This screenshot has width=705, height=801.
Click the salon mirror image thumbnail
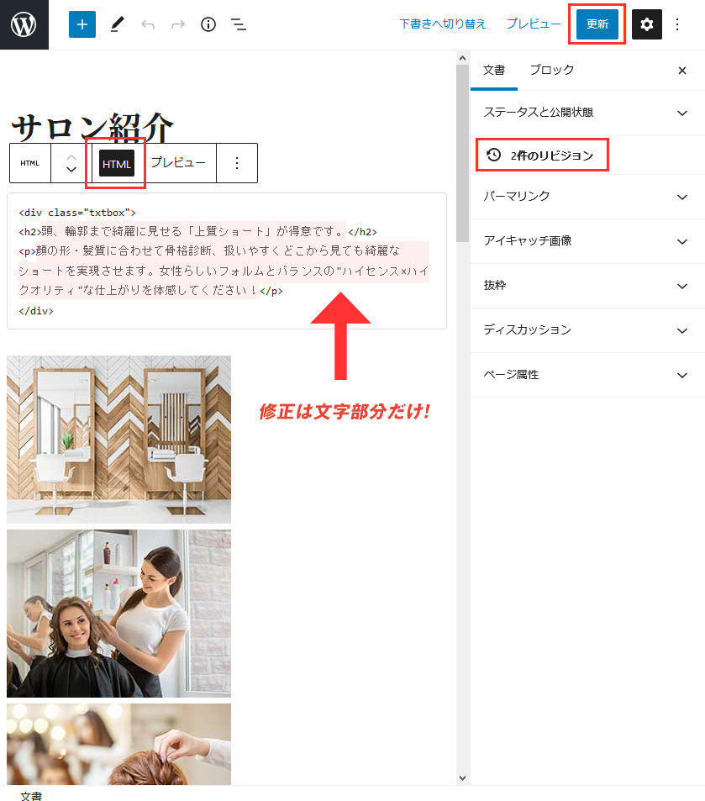point(118,439)
